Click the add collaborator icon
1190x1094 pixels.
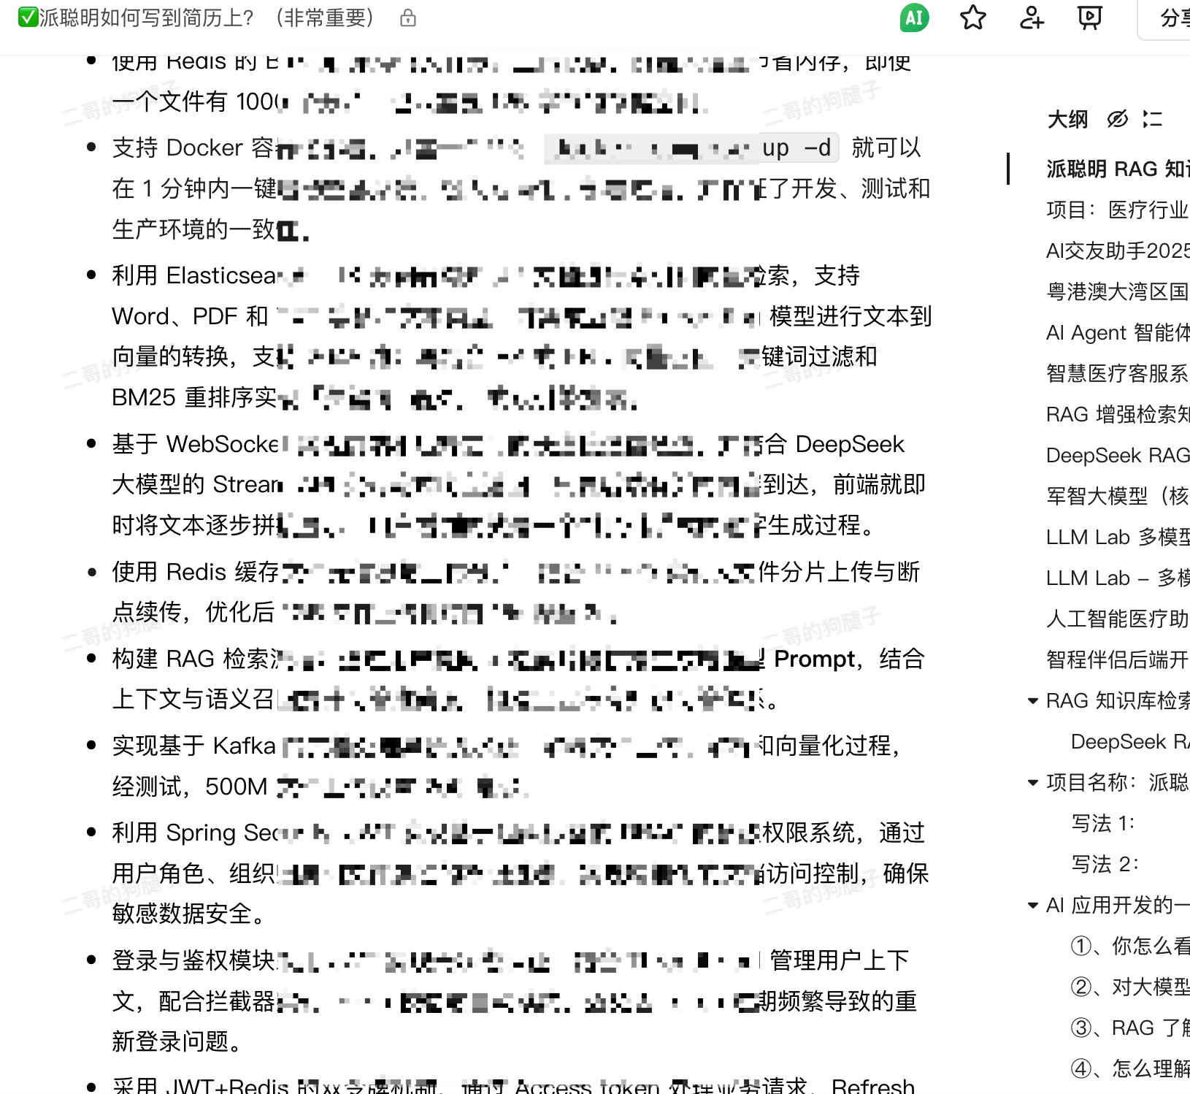tap(1031, 18)
